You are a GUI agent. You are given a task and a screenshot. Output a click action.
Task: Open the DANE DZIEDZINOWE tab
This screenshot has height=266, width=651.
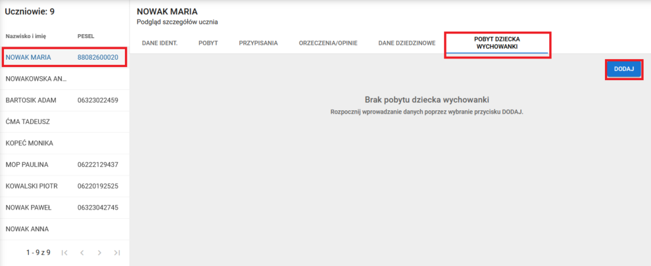click(406, 43)
